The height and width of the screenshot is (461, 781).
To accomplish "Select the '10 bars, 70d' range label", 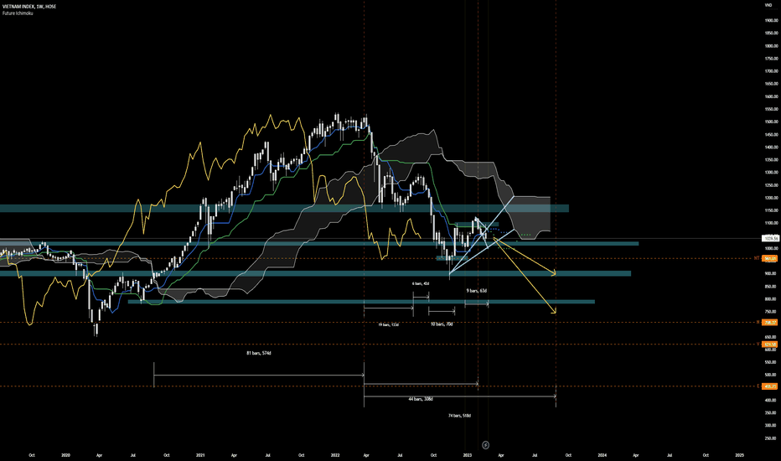I will click(x=442, y=324).
